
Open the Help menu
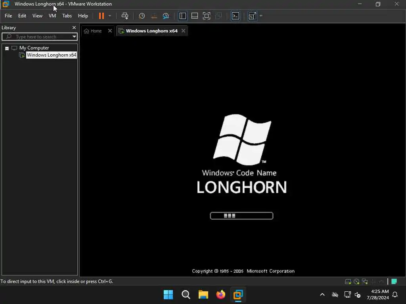(83, 16)
